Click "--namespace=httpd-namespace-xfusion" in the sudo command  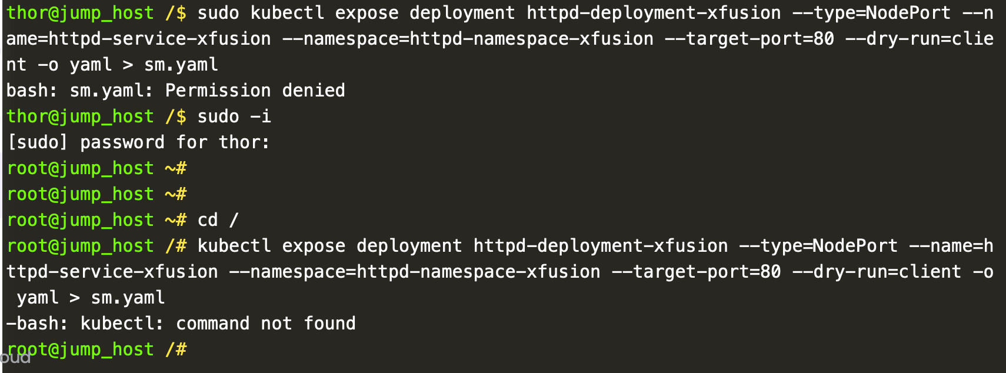pyautogui.click(x=468, y=39)
